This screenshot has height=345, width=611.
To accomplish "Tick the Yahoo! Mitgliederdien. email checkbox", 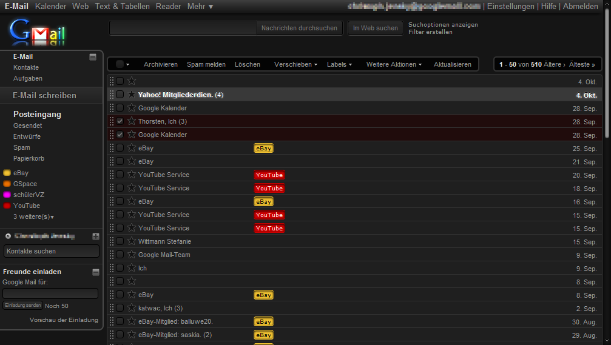I will pos(120,95).
